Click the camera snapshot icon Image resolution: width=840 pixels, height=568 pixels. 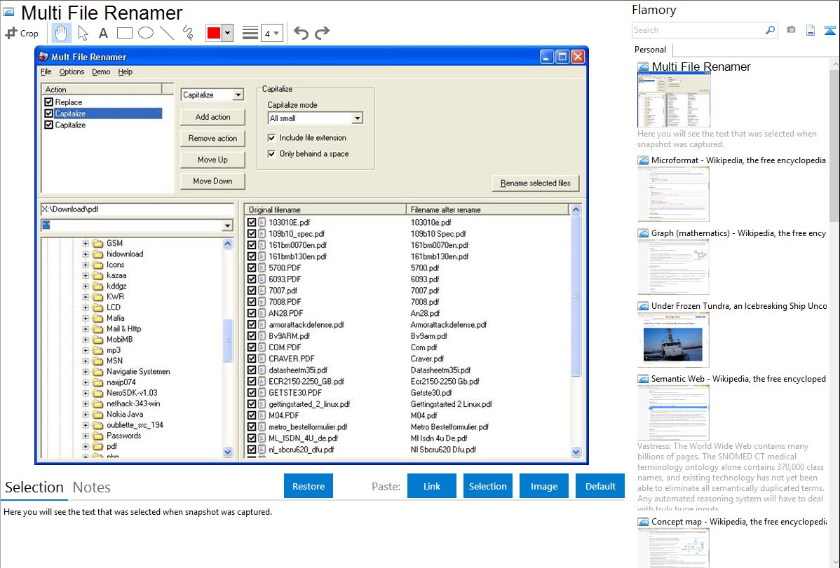[x=791, y=30]
